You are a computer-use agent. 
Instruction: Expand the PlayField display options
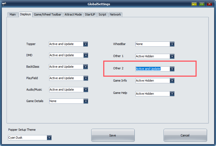click(x=86, y=78)
